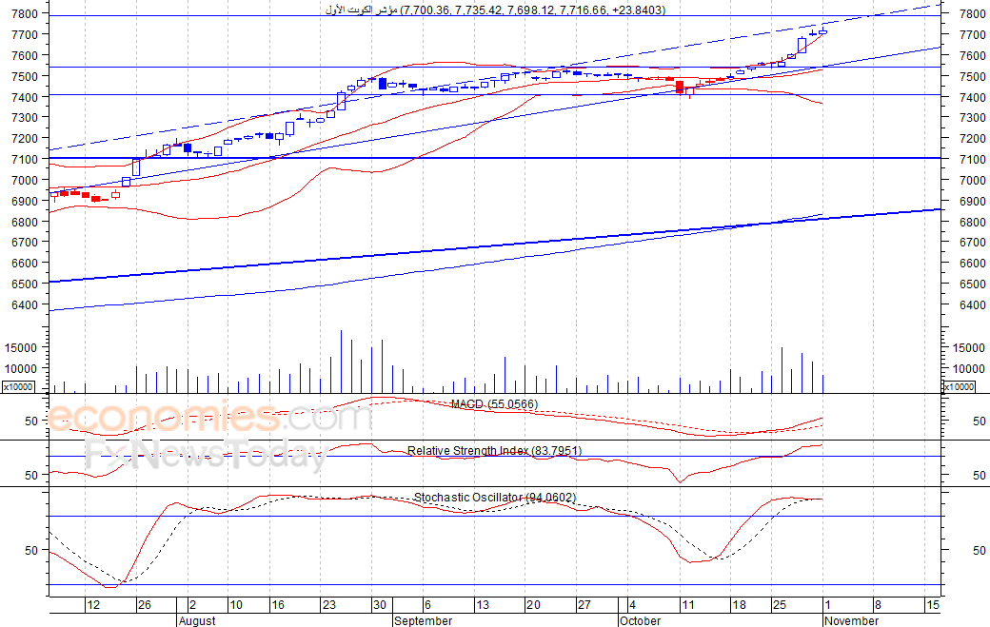Select the November month label on timeline
Screen dimensions: 990x627
(x=851, y=620)
